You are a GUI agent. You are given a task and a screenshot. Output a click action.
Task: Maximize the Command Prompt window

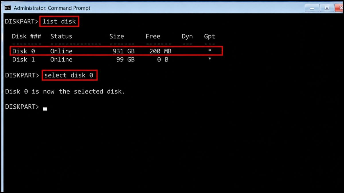[x=327, y=8]
